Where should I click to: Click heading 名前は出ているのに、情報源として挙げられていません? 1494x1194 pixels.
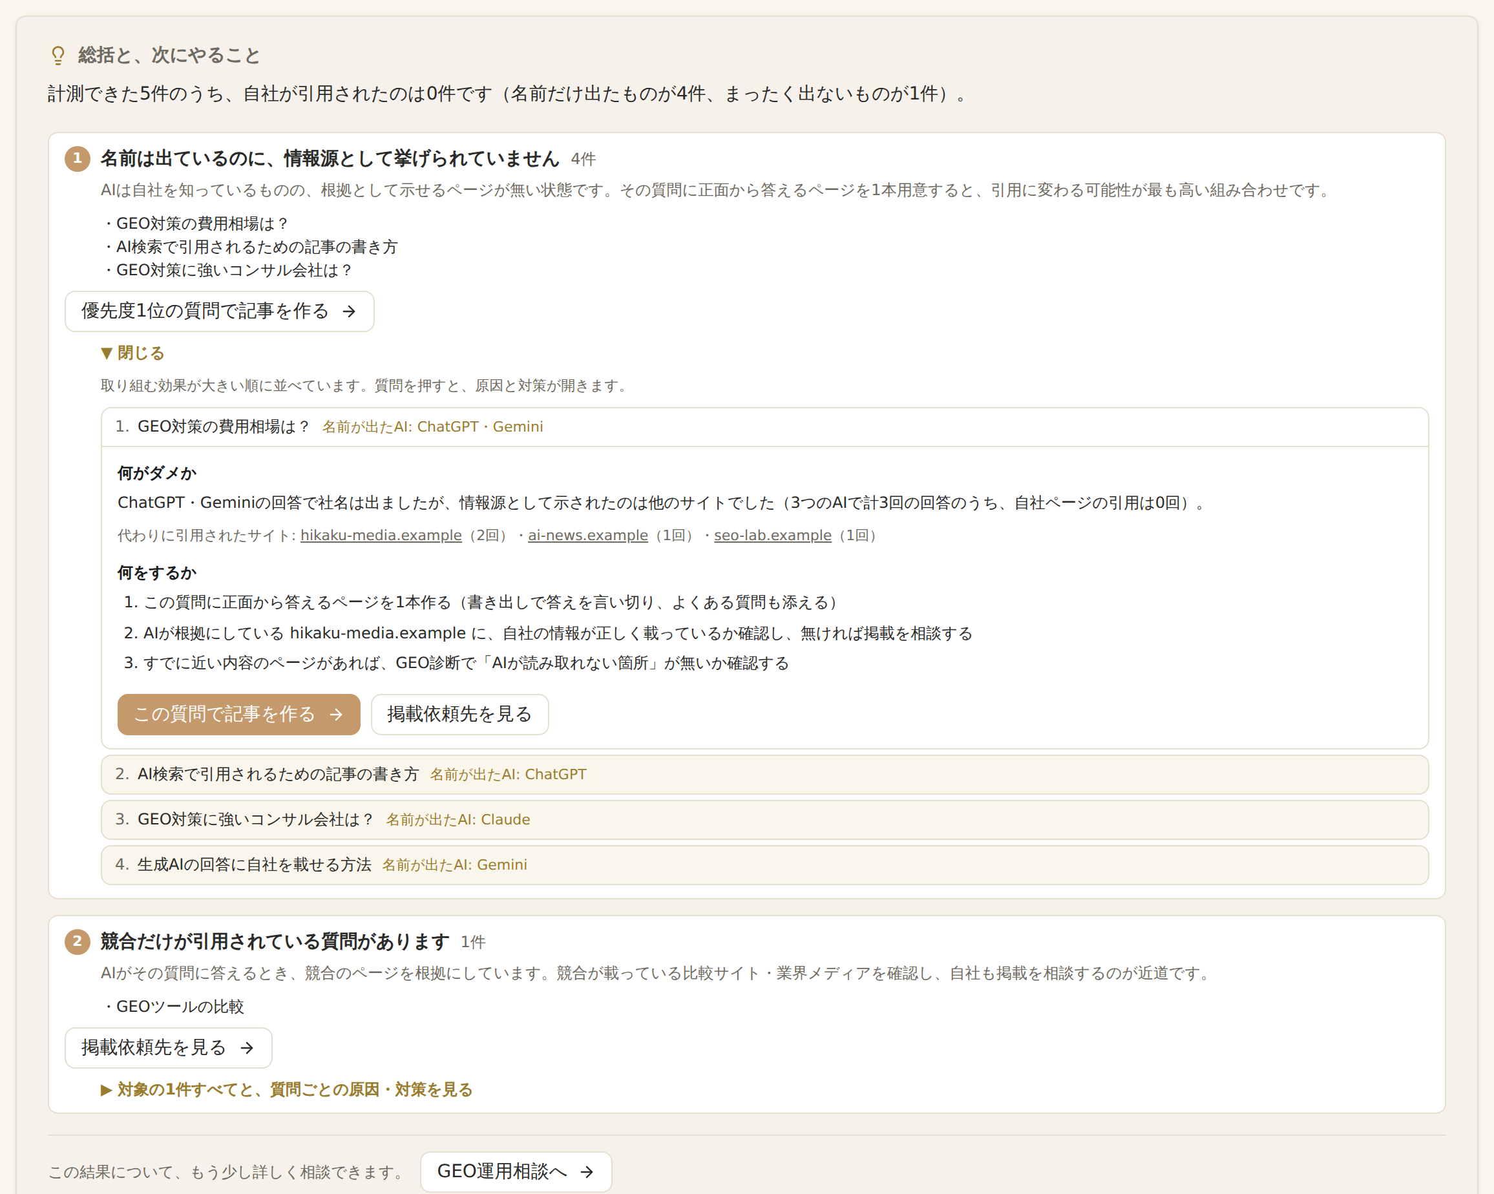pyautogui.click(x=330, y=159)
